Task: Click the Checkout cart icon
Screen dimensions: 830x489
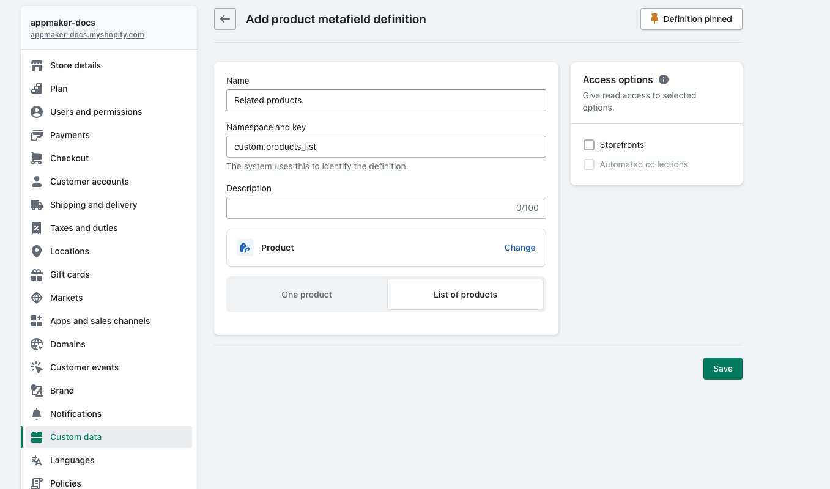Action: point(37,158)
